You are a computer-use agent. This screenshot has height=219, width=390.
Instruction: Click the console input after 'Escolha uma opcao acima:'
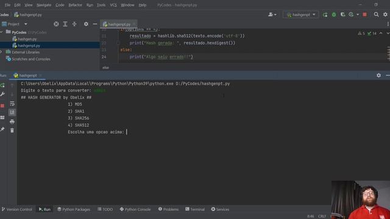pos(127,132)
